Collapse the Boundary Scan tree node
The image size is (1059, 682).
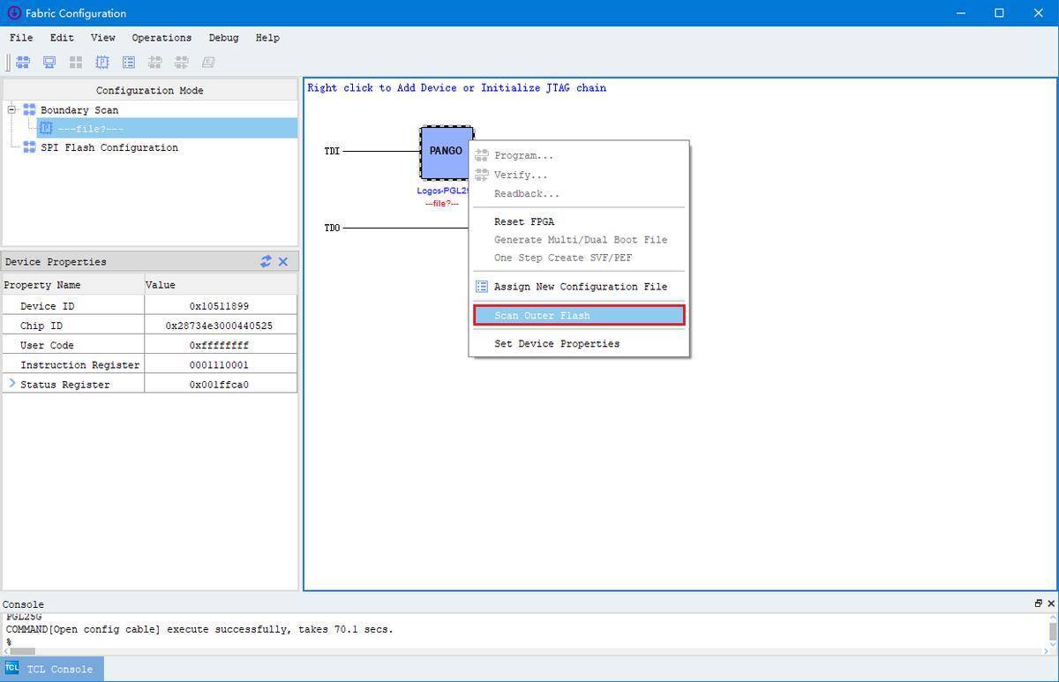click(11, 110)
